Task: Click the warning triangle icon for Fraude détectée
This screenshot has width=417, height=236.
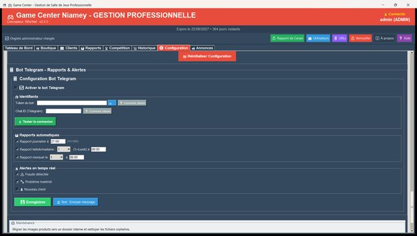Action: 22,174
